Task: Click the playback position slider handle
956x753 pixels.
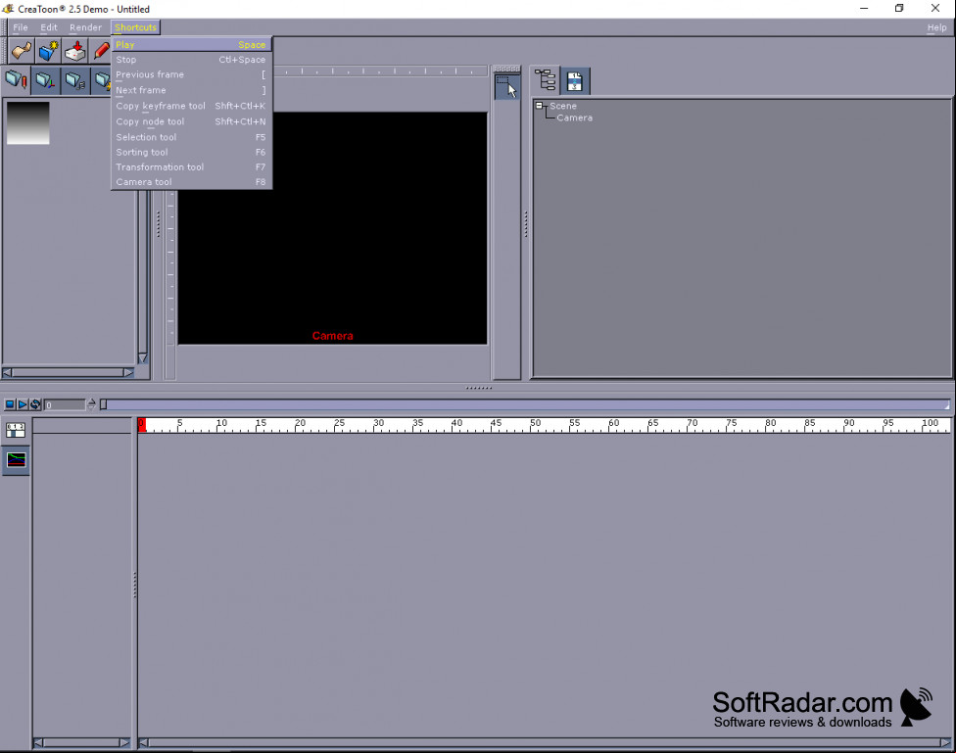Action: pos(104,404)
